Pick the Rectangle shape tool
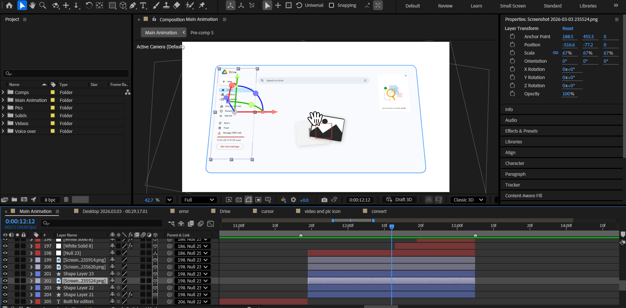Screen dimensions: 626x308 [112, 6]
